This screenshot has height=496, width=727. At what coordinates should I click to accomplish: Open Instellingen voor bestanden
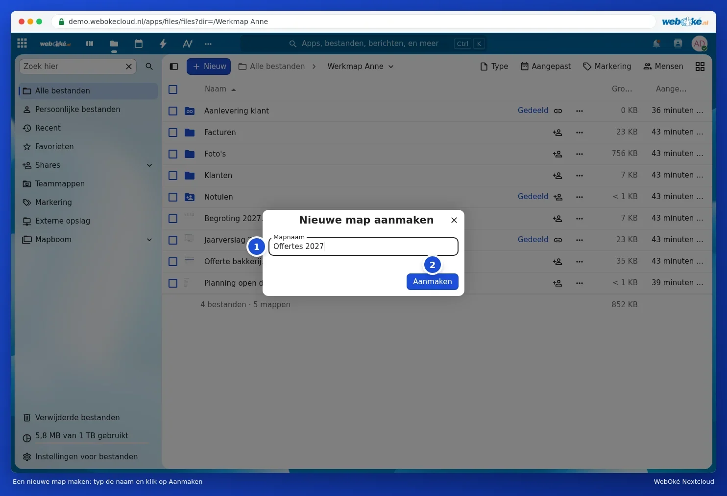(x=88, y=457)
